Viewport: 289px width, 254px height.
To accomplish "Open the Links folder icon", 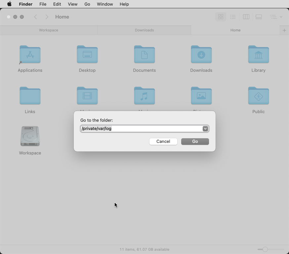I will [x=30, y=96].
